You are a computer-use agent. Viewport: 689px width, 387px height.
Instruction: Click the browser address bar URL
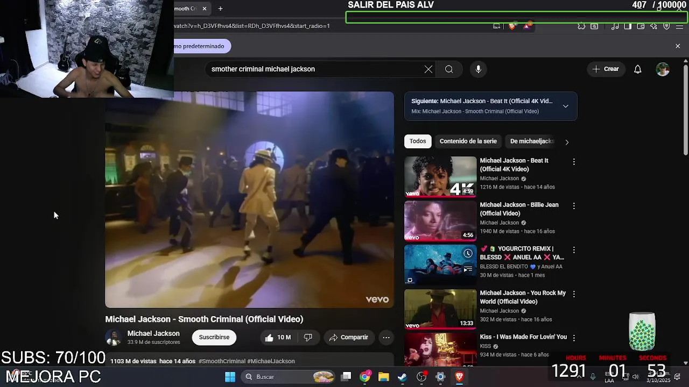[x=253, y=26]
